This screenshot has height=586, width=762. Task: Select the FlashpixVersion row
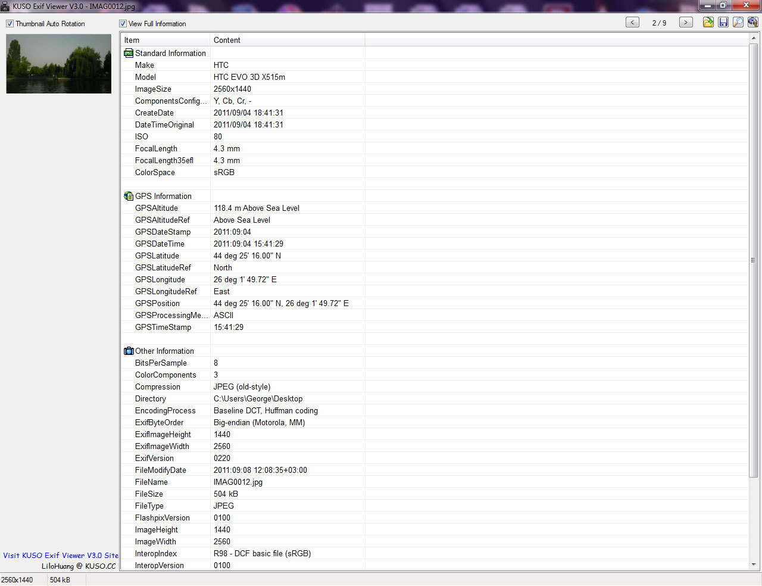[x=435, y=518]
